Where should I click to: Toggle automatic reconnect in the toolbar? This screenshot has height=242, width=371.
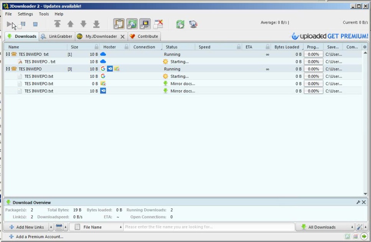point(132,24)
